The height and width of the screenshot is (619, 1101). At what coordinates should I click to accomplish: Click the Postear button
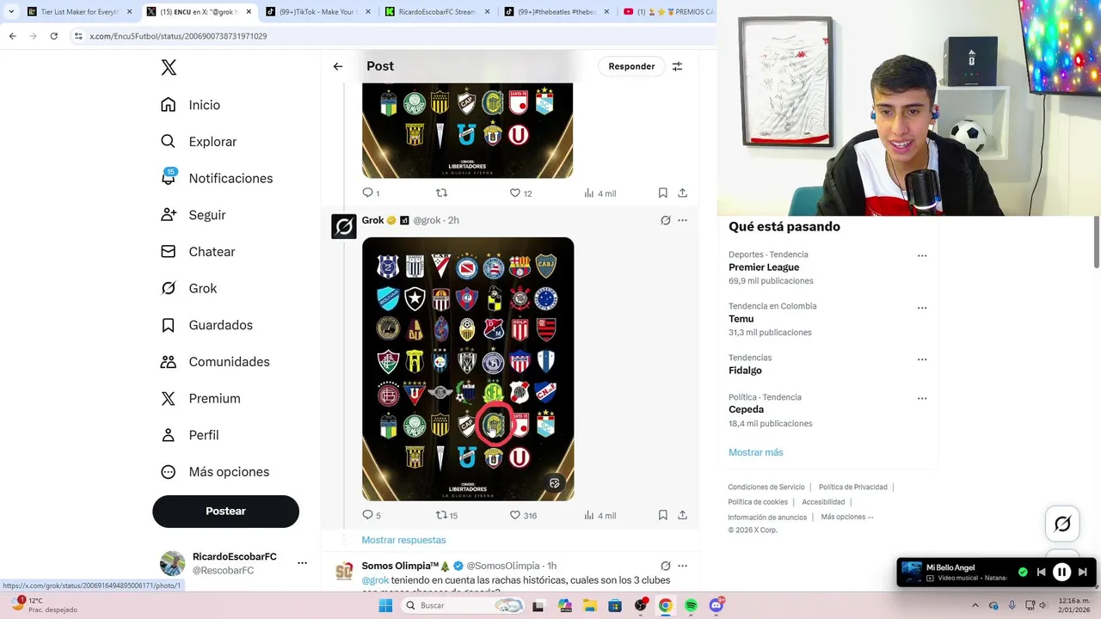point(225,511)
